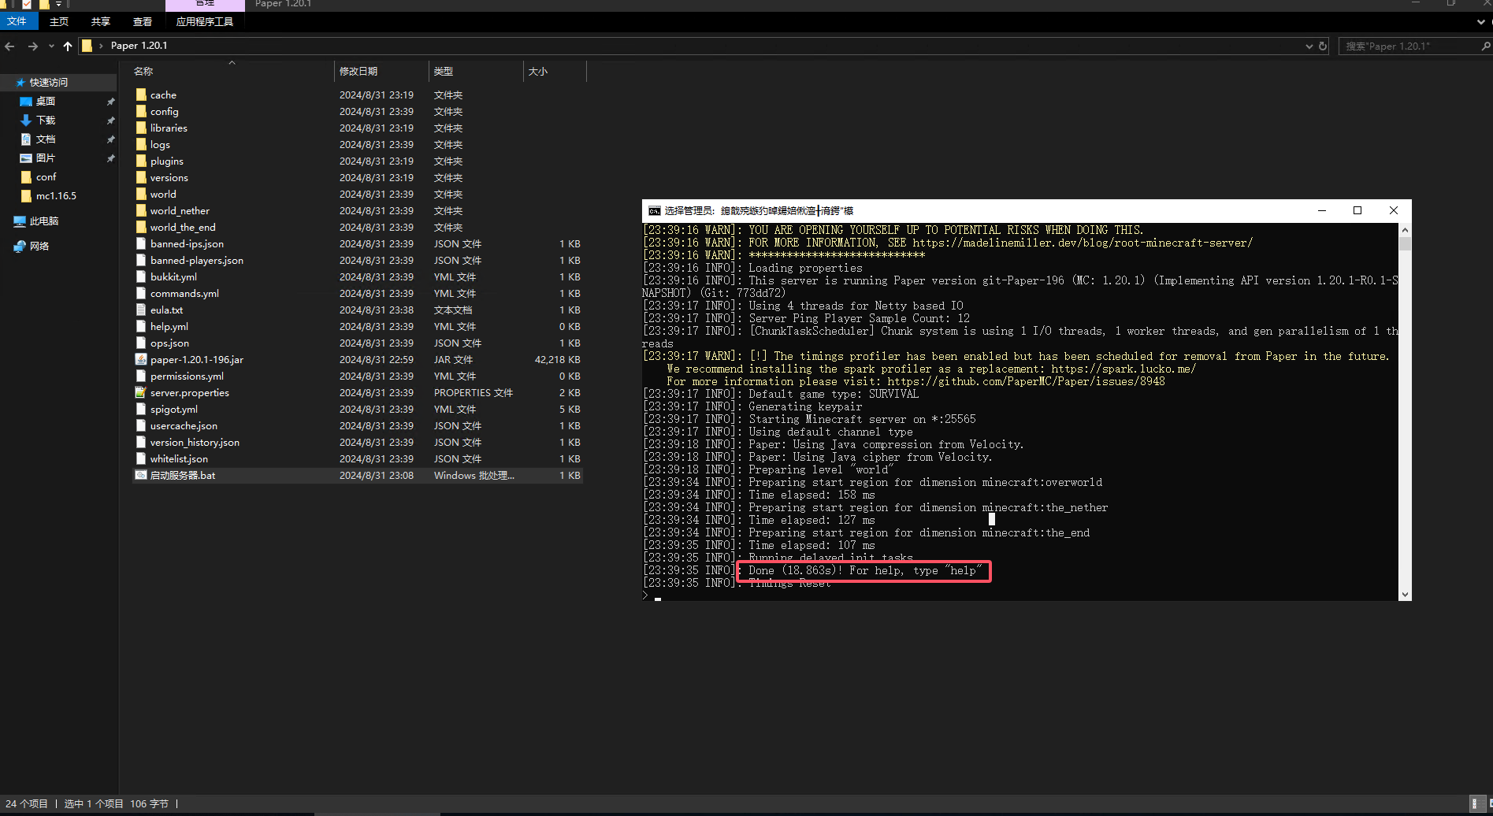Select the libraries folder icon
1493x816 pixels.
click(x=141, y=128)
